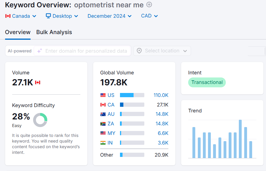Click the South Africa flag for ZA row
The image size is (266, 171).
pos(103,123)
